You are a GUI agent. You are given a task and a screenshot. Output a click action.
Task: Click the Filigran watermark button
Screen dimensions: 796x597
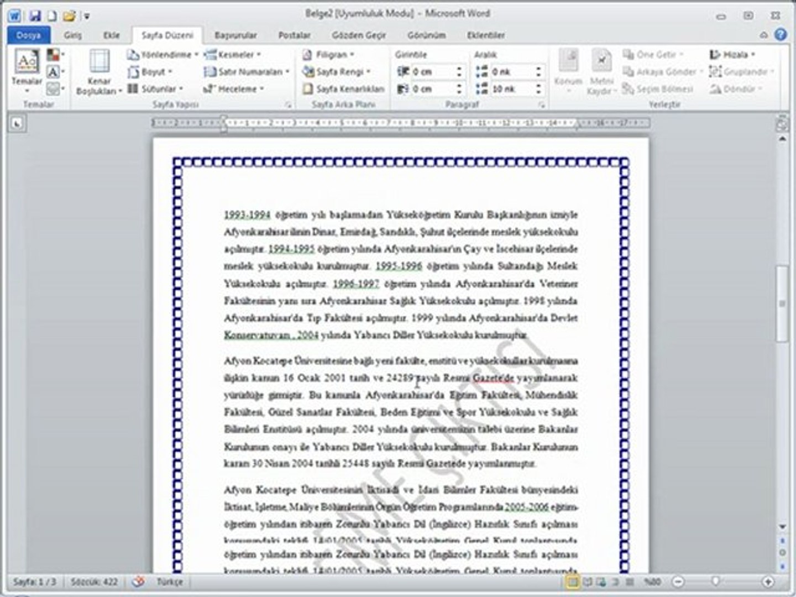328,55
